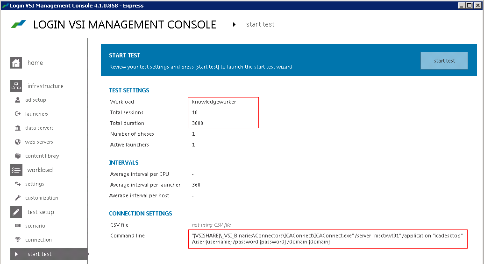Open scenario page

(x=35, y=226)
